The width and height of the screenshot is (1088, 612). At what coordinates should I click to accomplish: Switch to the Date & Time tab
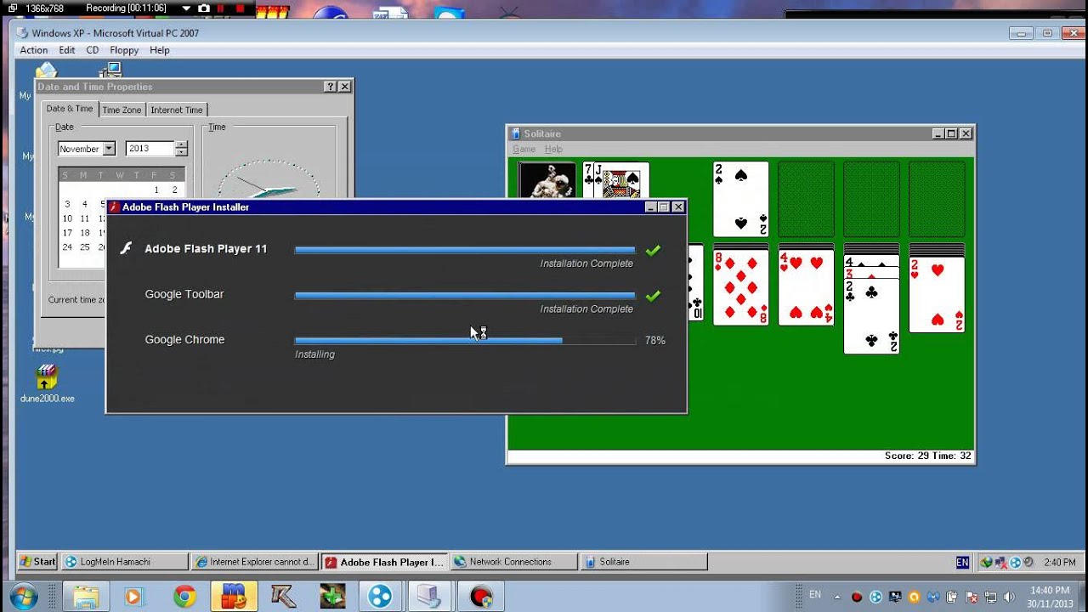(70, 109)
